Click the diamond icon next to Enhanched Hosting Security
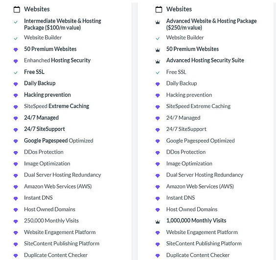The width and height of the screenshot is (276, 260). 16,61
